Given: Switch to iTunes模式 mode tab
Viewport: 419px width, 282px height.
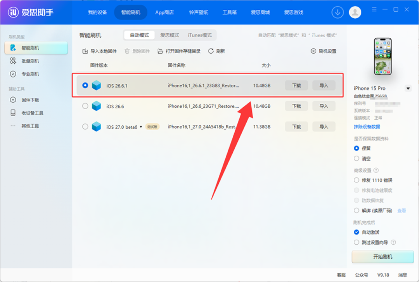Looking at the screenshot, I should (200, 35).
